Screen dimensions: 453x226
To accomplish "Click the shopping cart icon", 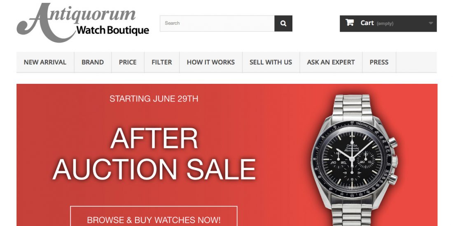I will click(350, 23).
